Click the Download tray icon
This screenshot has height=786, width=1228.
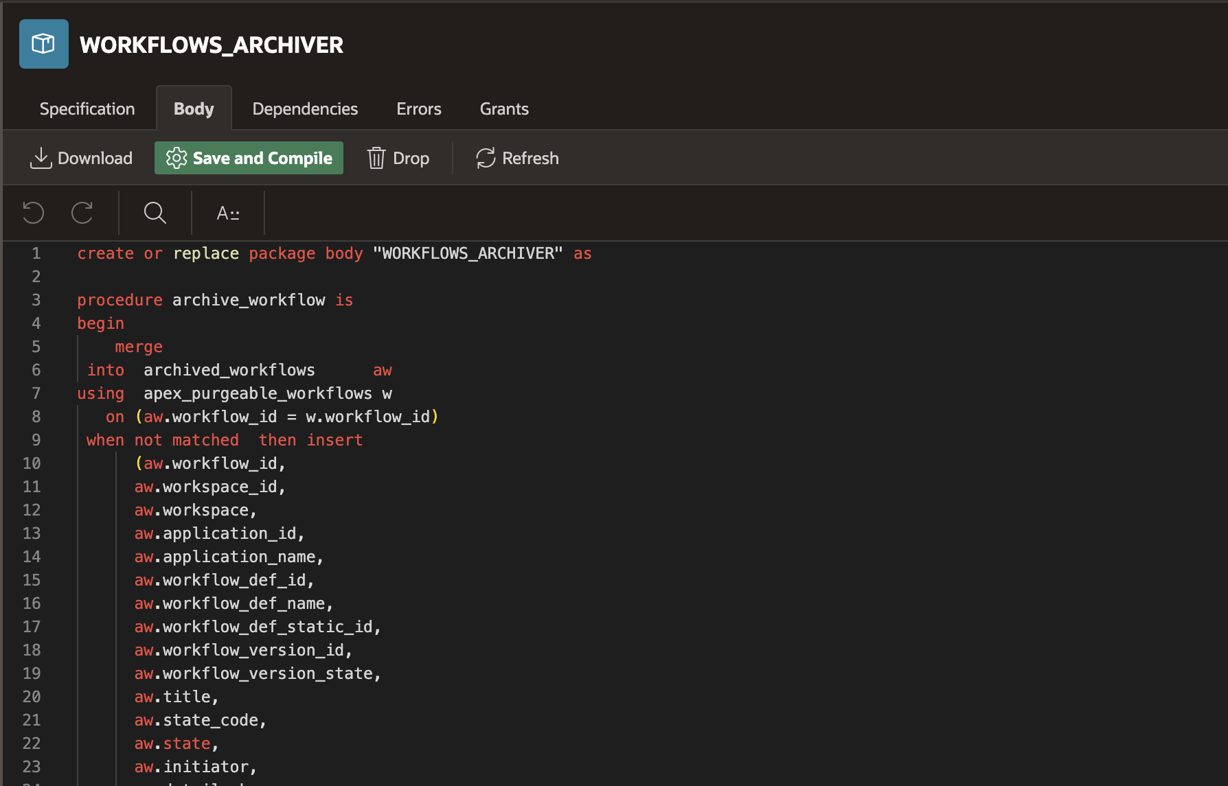(x=41, y=158)
